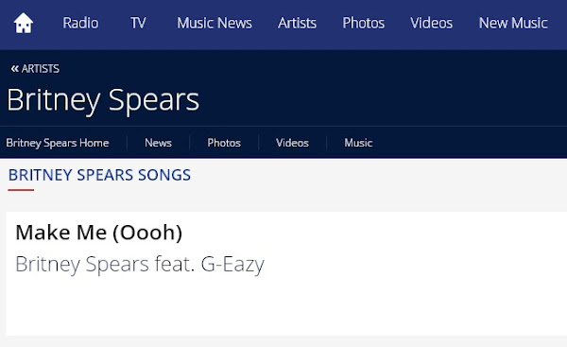Open the Make Me (Oooh) song title
Viewport: 567px width, 347px height.
98,233
